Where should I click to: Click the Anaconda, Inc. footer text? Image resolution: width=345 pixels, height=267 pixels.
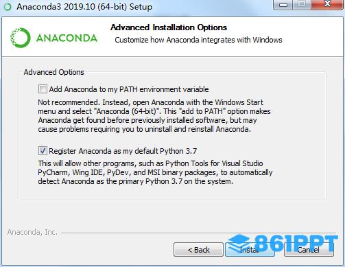tap(32, 232)
